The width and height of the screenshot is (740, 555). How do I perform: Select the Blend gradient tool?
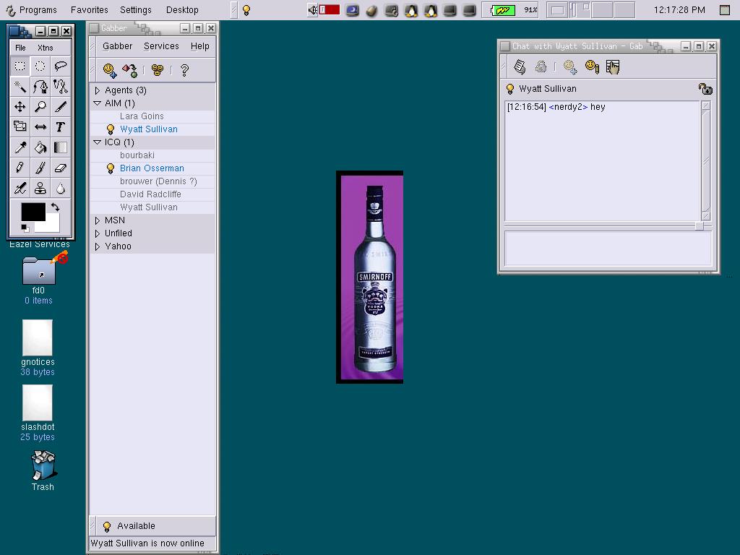coord(61,147)
